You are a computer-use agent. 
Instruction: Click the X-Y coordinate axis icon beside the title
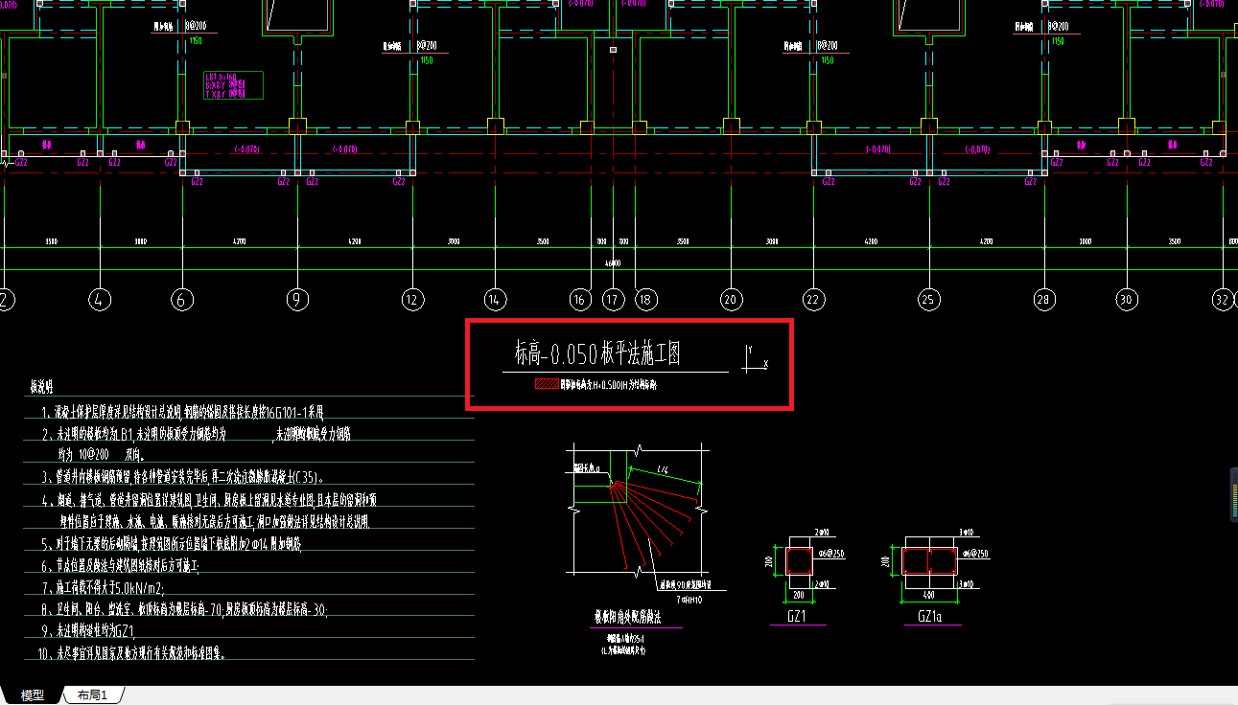756,360
